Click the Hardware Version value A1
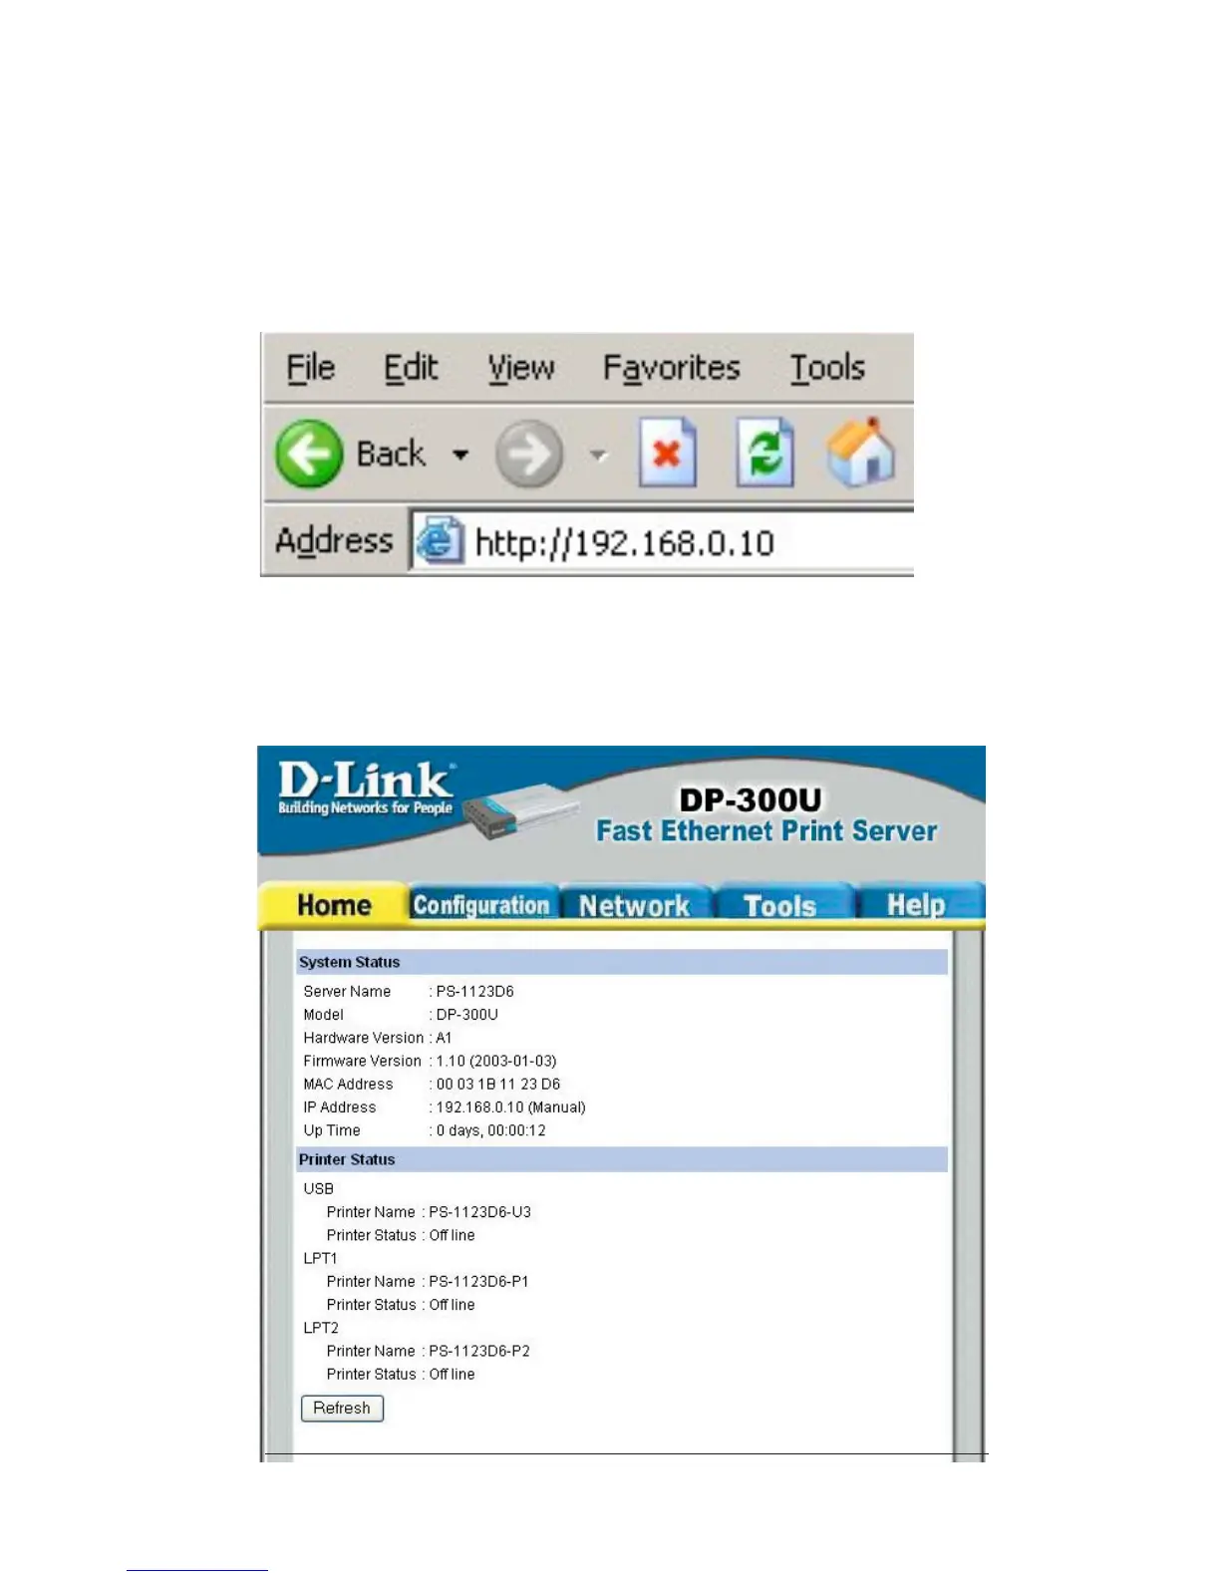Image resolution: width=1220 pixels, height=1579 pixels. (444, 1038)
